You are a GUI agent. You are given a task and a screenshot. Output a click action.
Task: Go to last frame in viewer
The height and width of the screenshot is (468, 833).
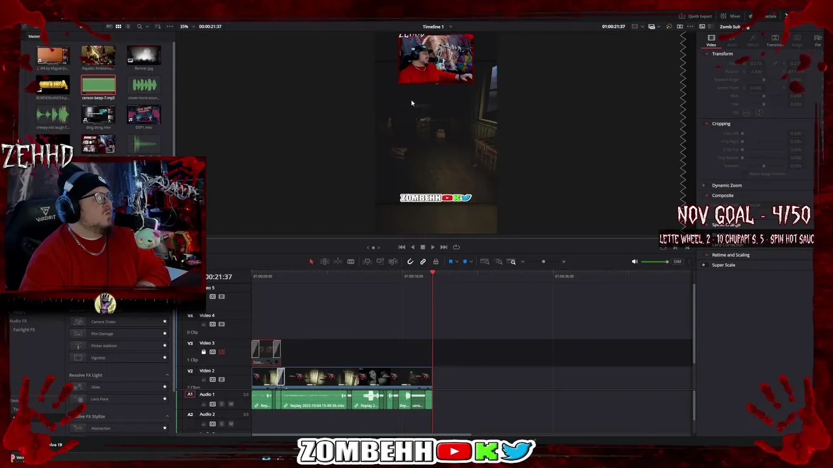click(444, 247)
